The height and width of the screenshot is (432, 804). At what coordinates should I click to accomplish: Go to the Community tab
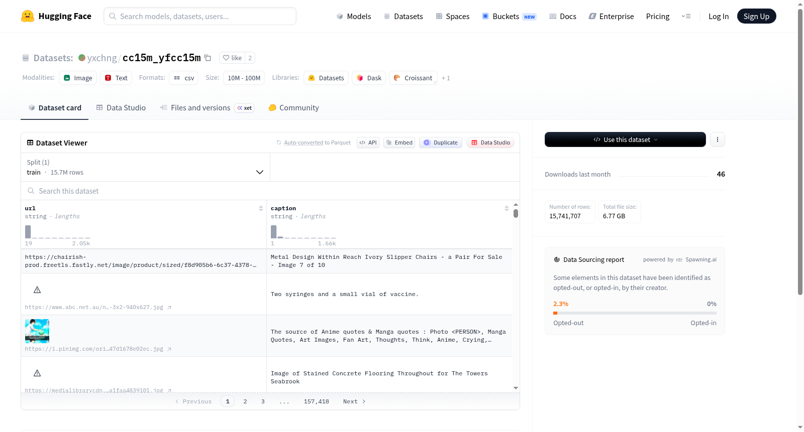point(294,107)
